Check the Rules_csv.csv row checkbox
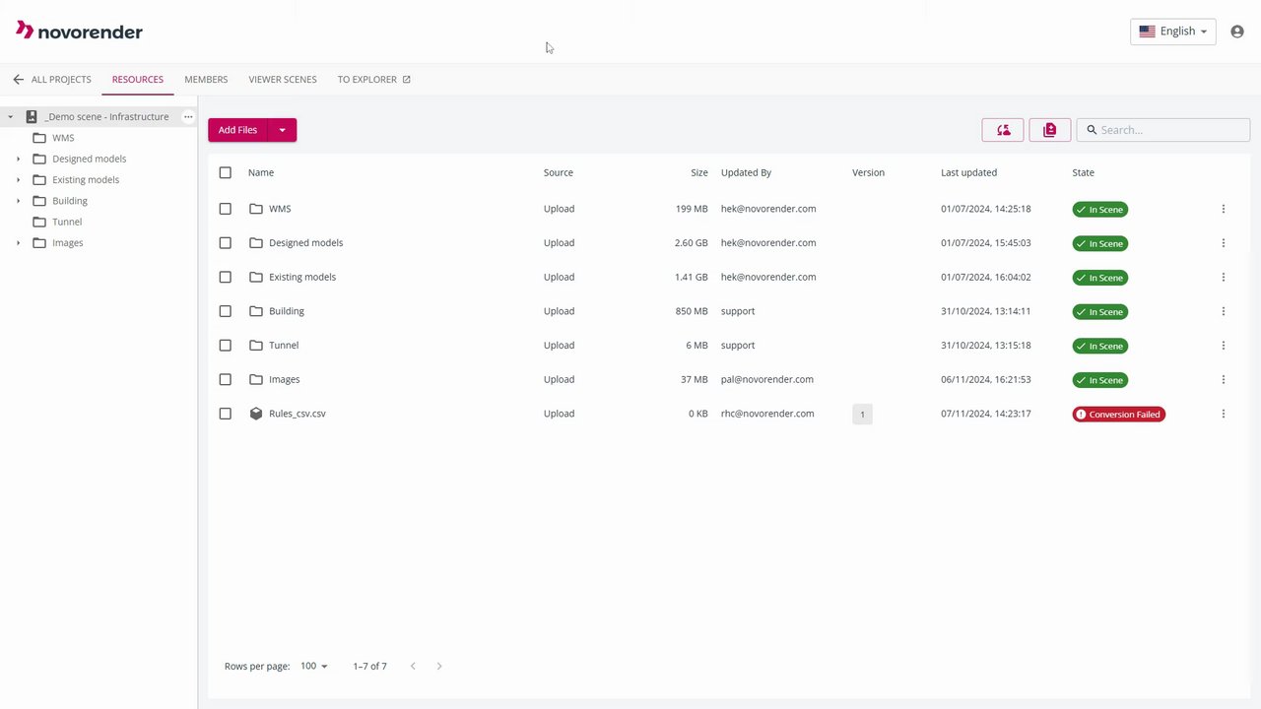Viewport: 1261px width, 709px height. pos(226,414)
